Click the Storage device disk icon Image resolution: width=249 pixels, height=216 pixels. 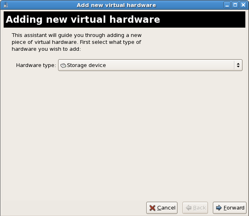click(x=63, y=65)
